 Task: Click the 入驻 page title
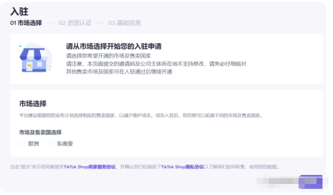coord(19,11)
